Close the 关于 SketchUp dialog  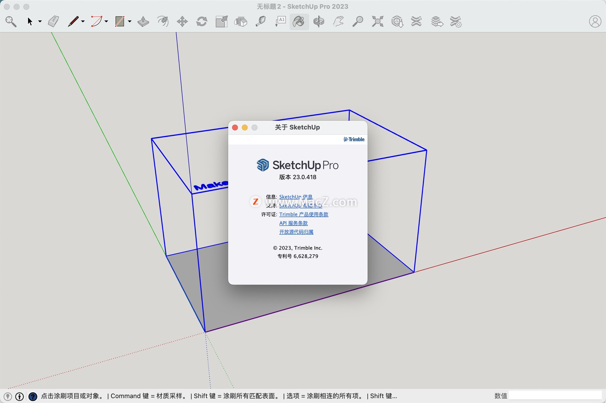coord(235,127)
